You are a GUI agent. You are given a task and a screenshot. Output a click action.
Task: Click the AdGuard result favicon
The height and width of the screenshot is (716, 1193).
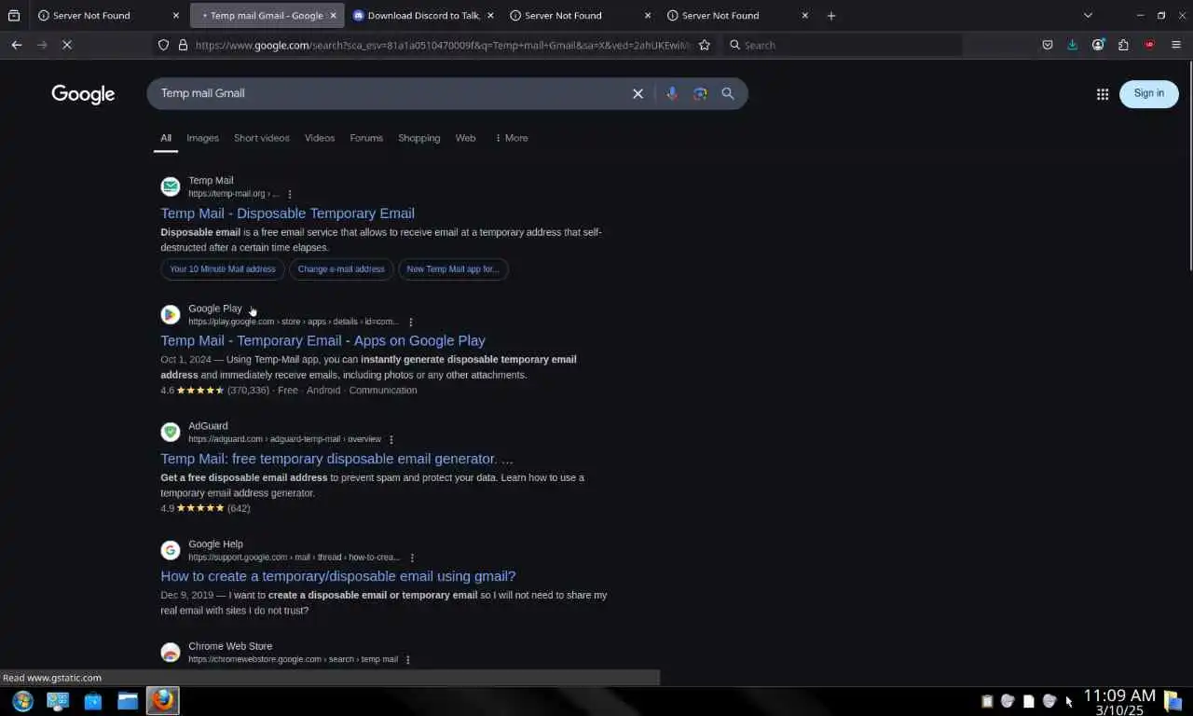pyautogui.click(x=171, y=432)
